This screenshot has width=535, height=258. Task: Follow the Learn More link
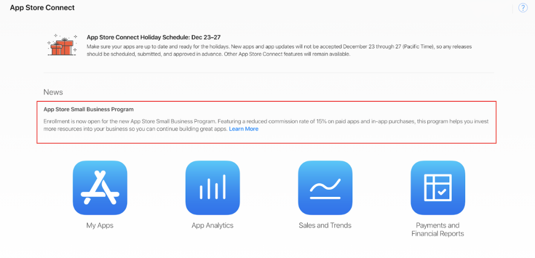[244, 129]
